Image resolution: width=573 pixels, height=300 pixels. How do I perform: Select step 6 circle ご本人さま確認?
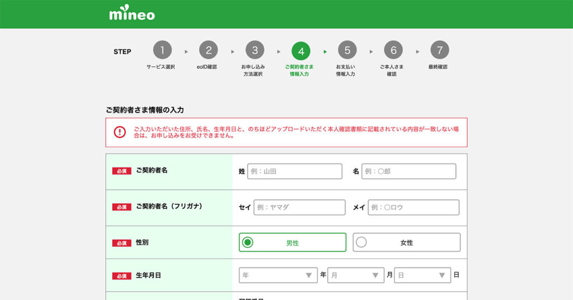tap(393, 50)
